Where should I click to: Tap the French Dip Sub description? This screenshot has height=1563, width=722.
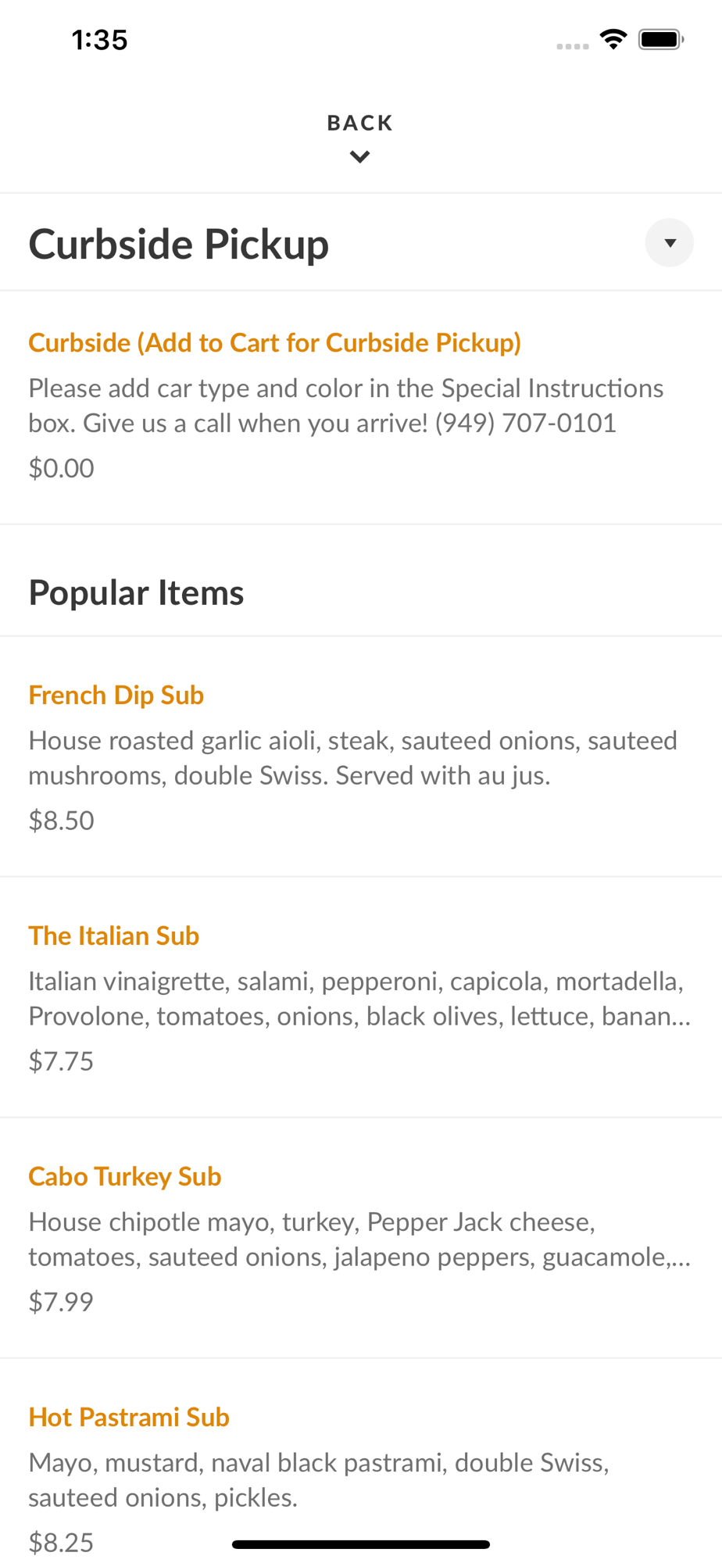(353, 758)
